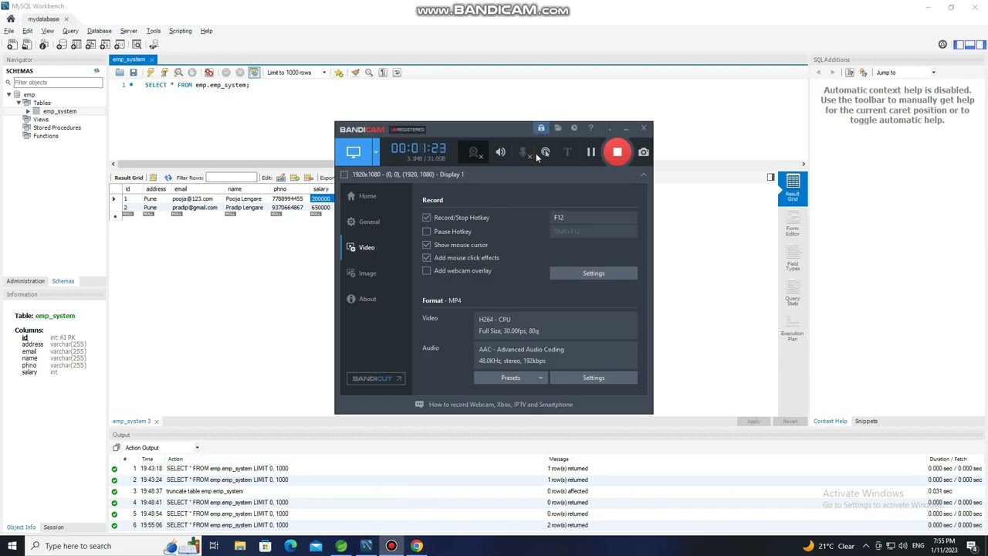Add query to favorites star icon
The image size is (988, 556).
pos(339,73)
